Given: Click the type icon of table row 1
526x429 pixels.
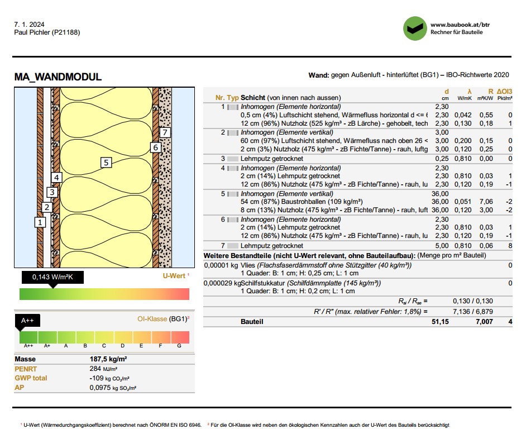Looking at the screenshot, I should [x=233, y=107].
